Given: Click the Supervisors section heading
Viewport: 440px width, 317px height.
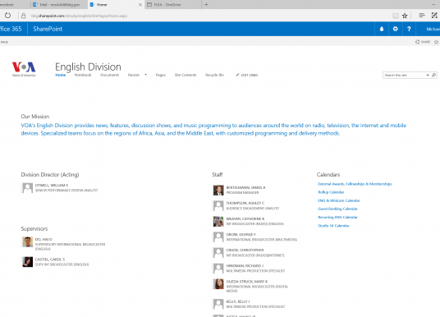Looking at the screenshot, I should coord(34,229).
